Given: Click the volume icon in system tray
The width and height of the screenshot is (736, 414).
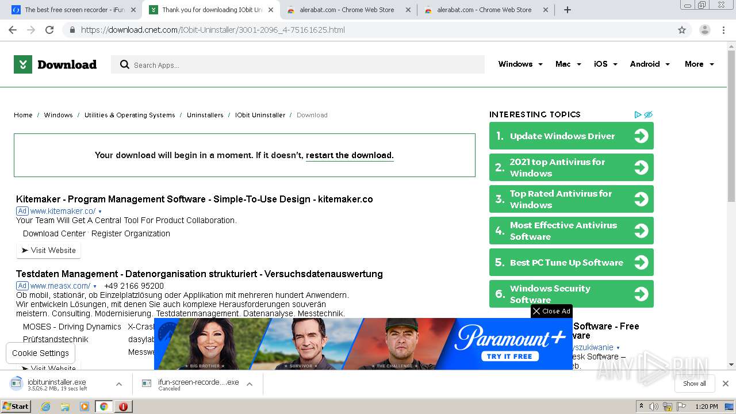Looking at the screenshot, I should point(654,407).
